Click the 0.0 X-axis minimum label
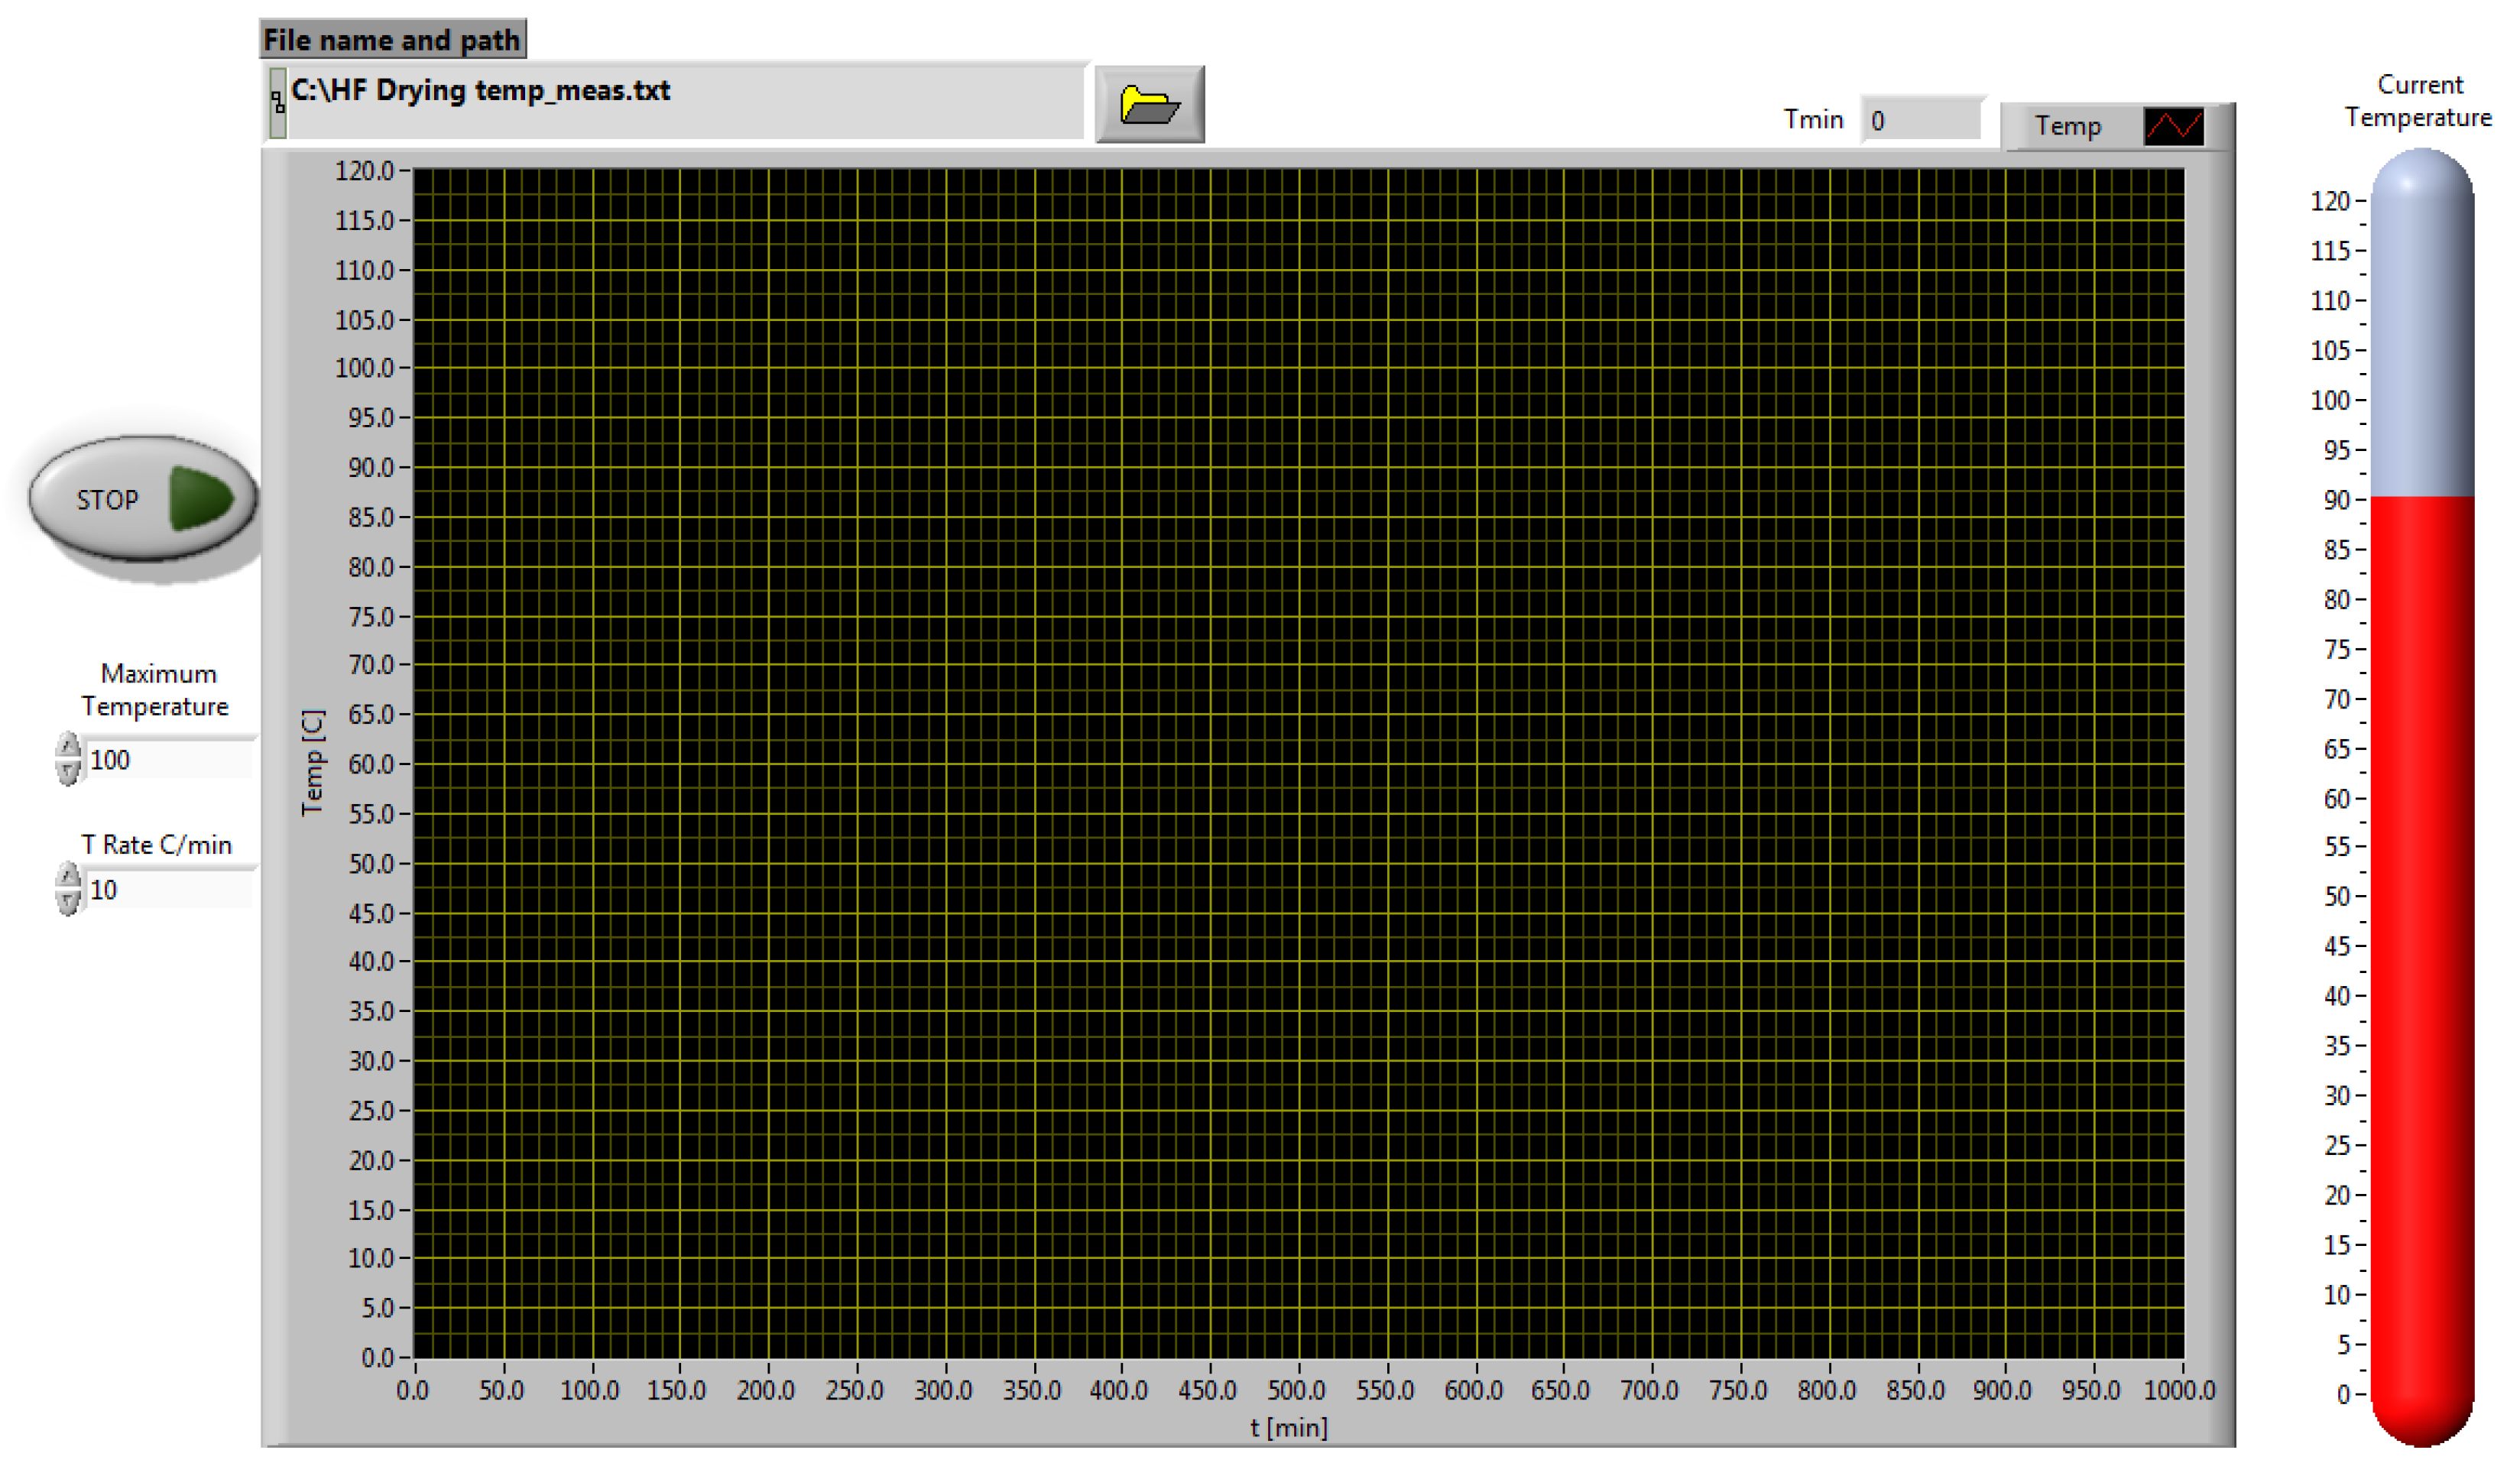Image resolution: width=2520 pixels, height=1476 pixels. (x=412, y=1390)
